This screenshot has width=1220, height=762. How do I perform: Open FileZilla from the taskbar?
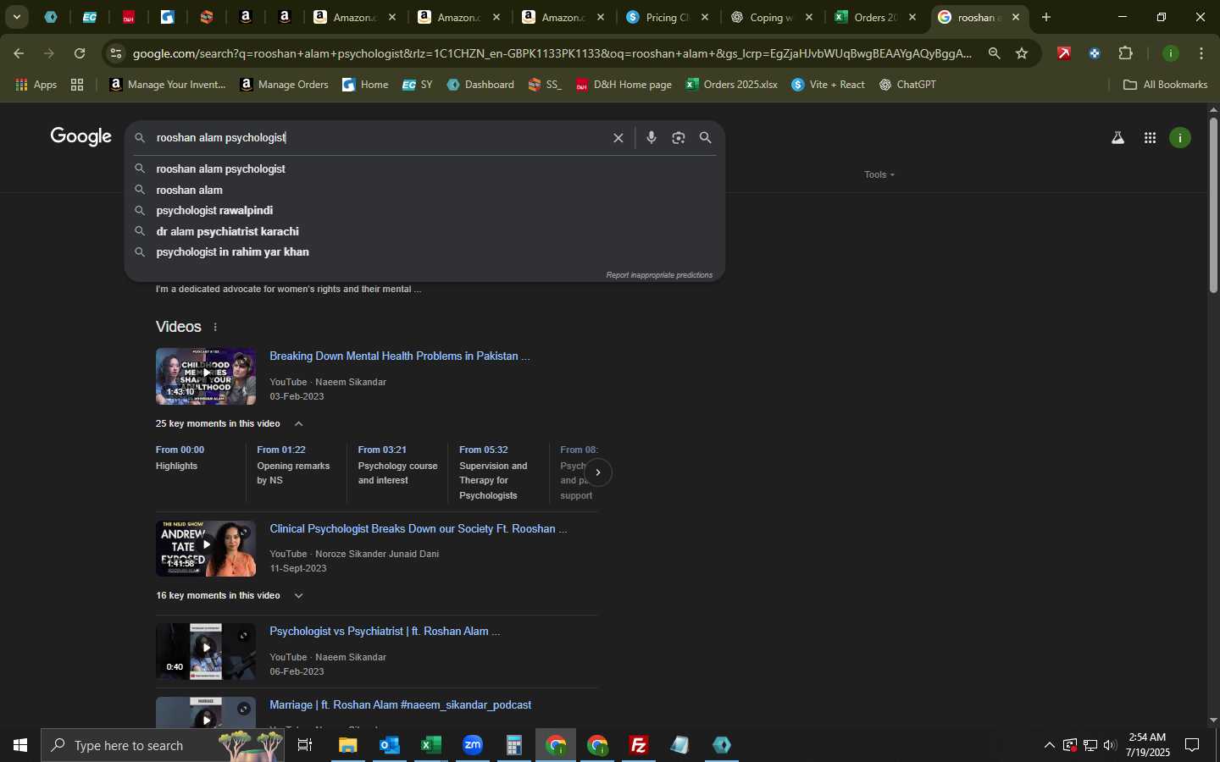click(x=639, y=745)
